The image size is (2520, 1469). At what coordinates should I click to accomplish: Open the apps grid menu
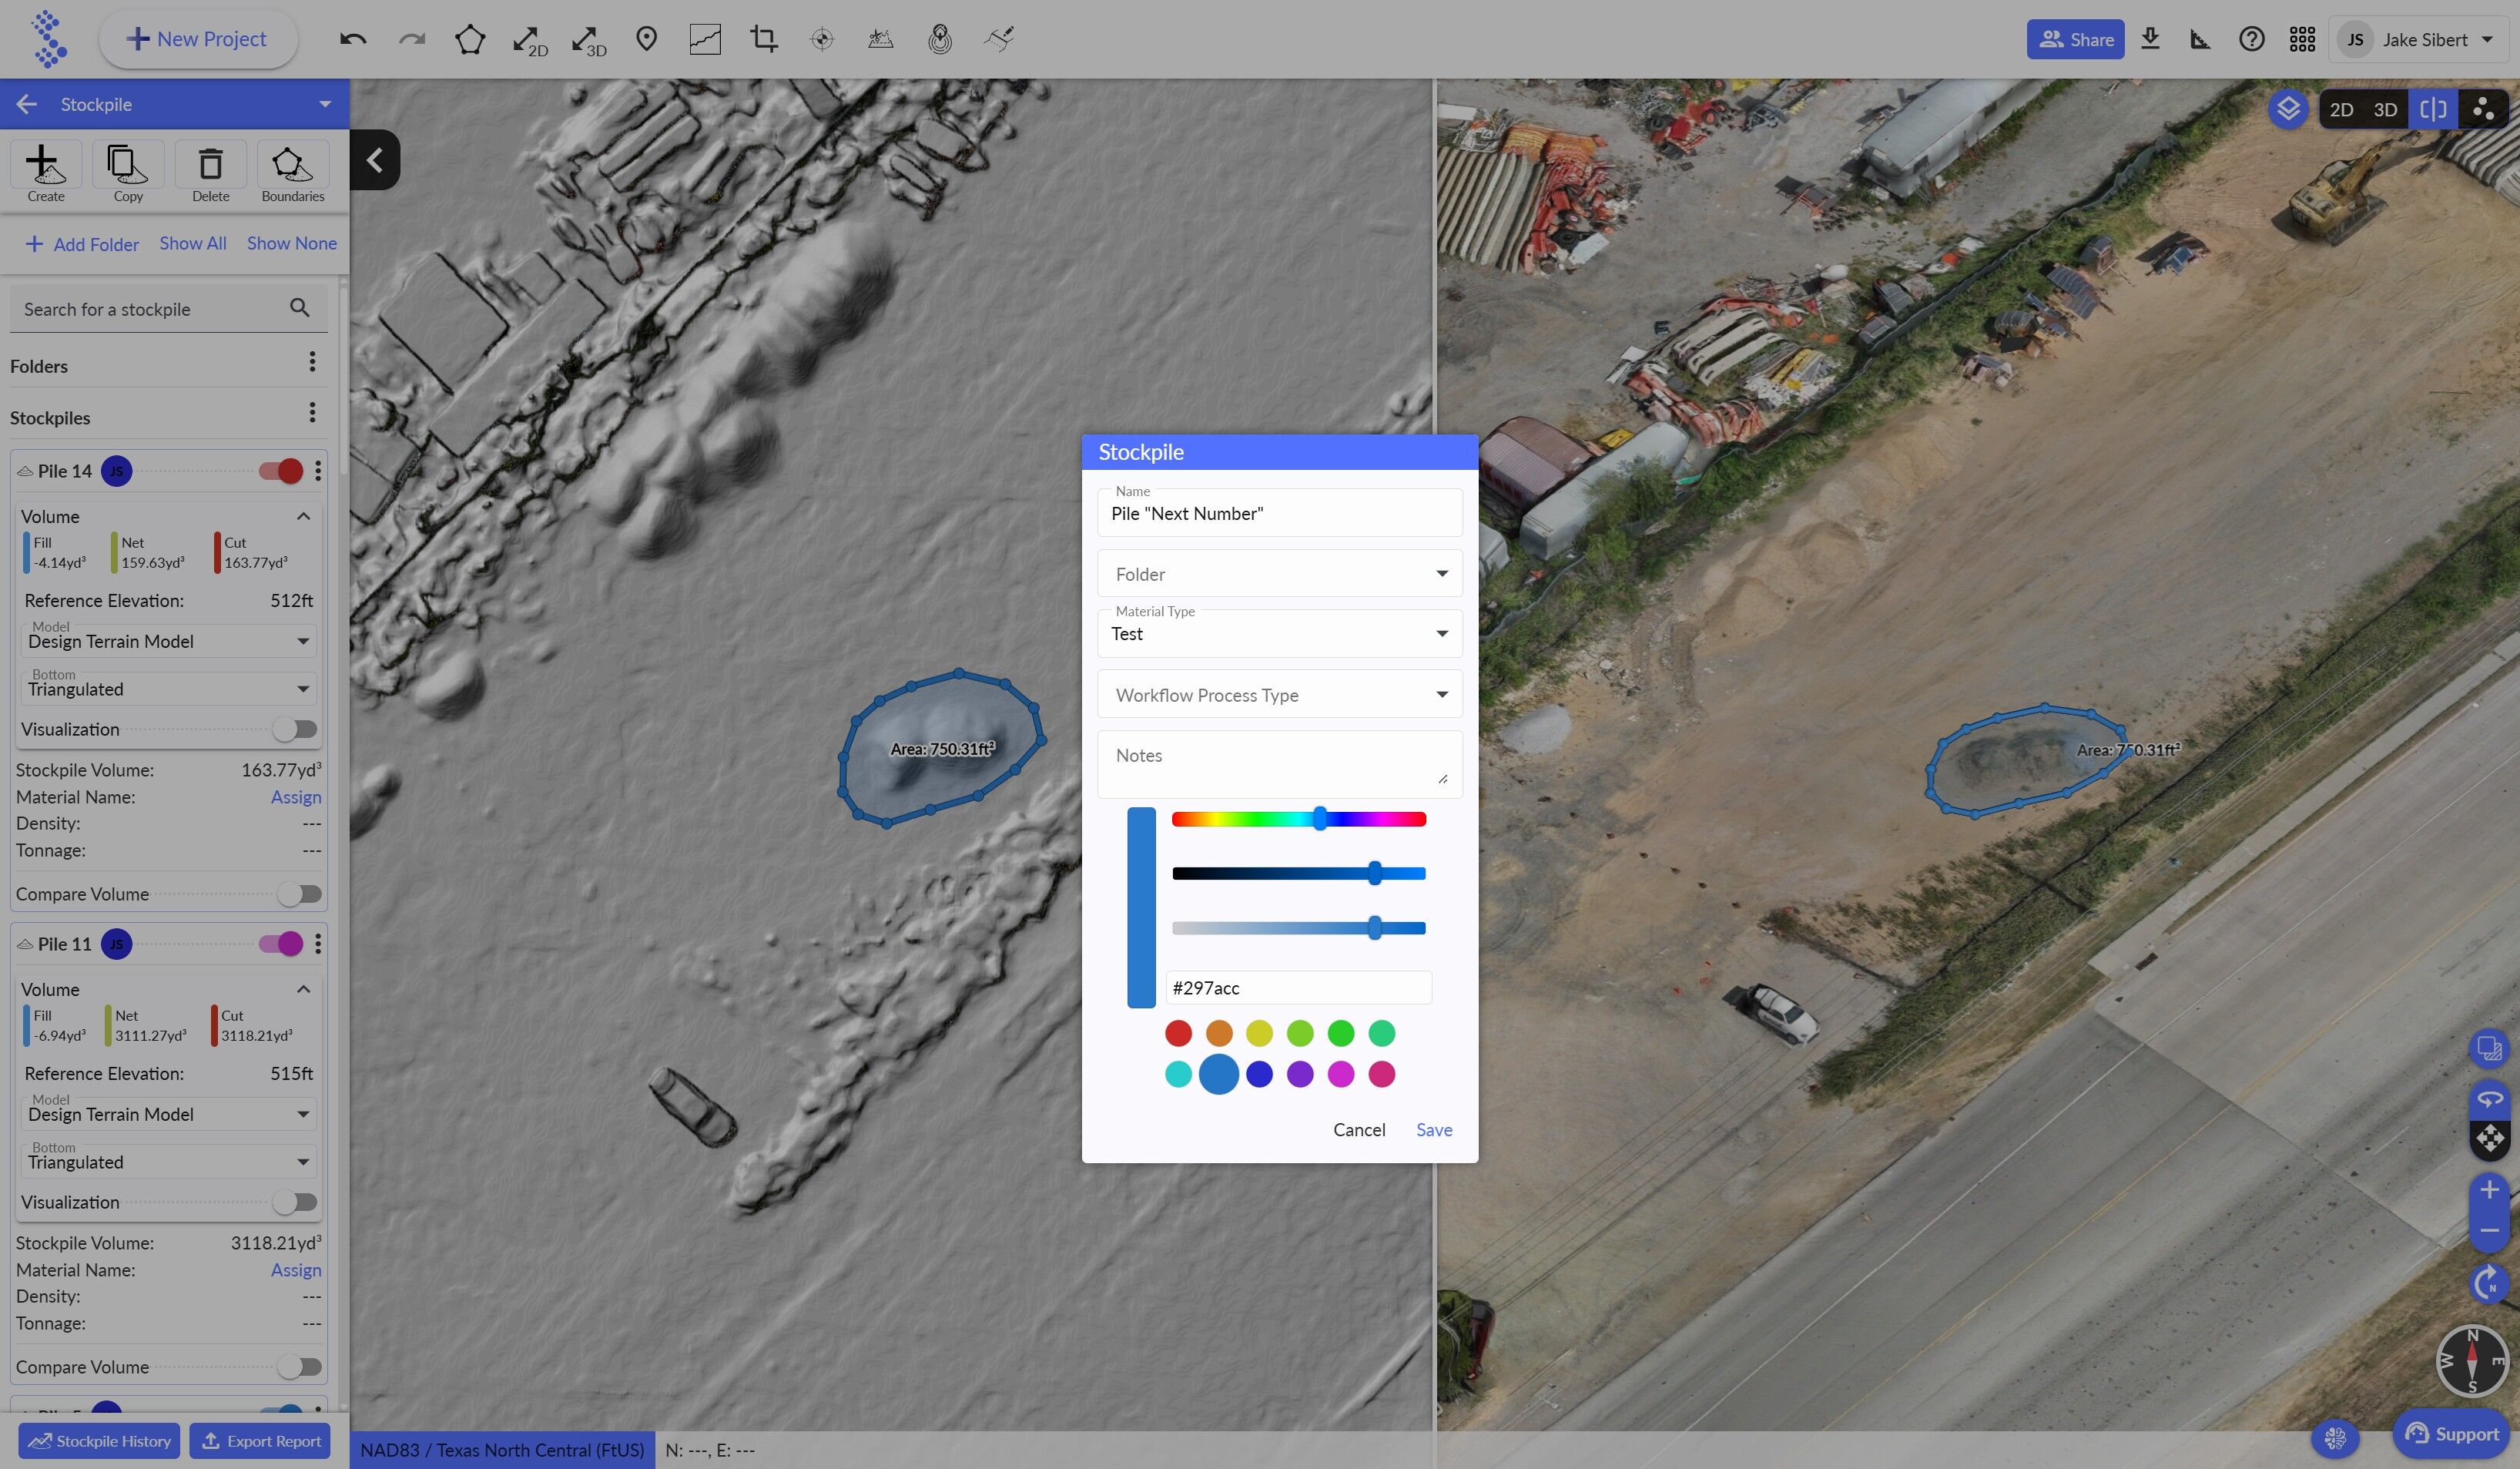[x=2302, y=39]
